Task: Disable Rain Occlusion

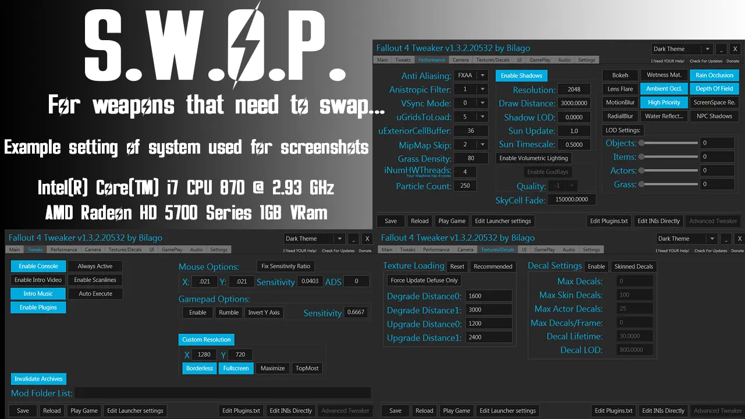Action: coord(714,75)
